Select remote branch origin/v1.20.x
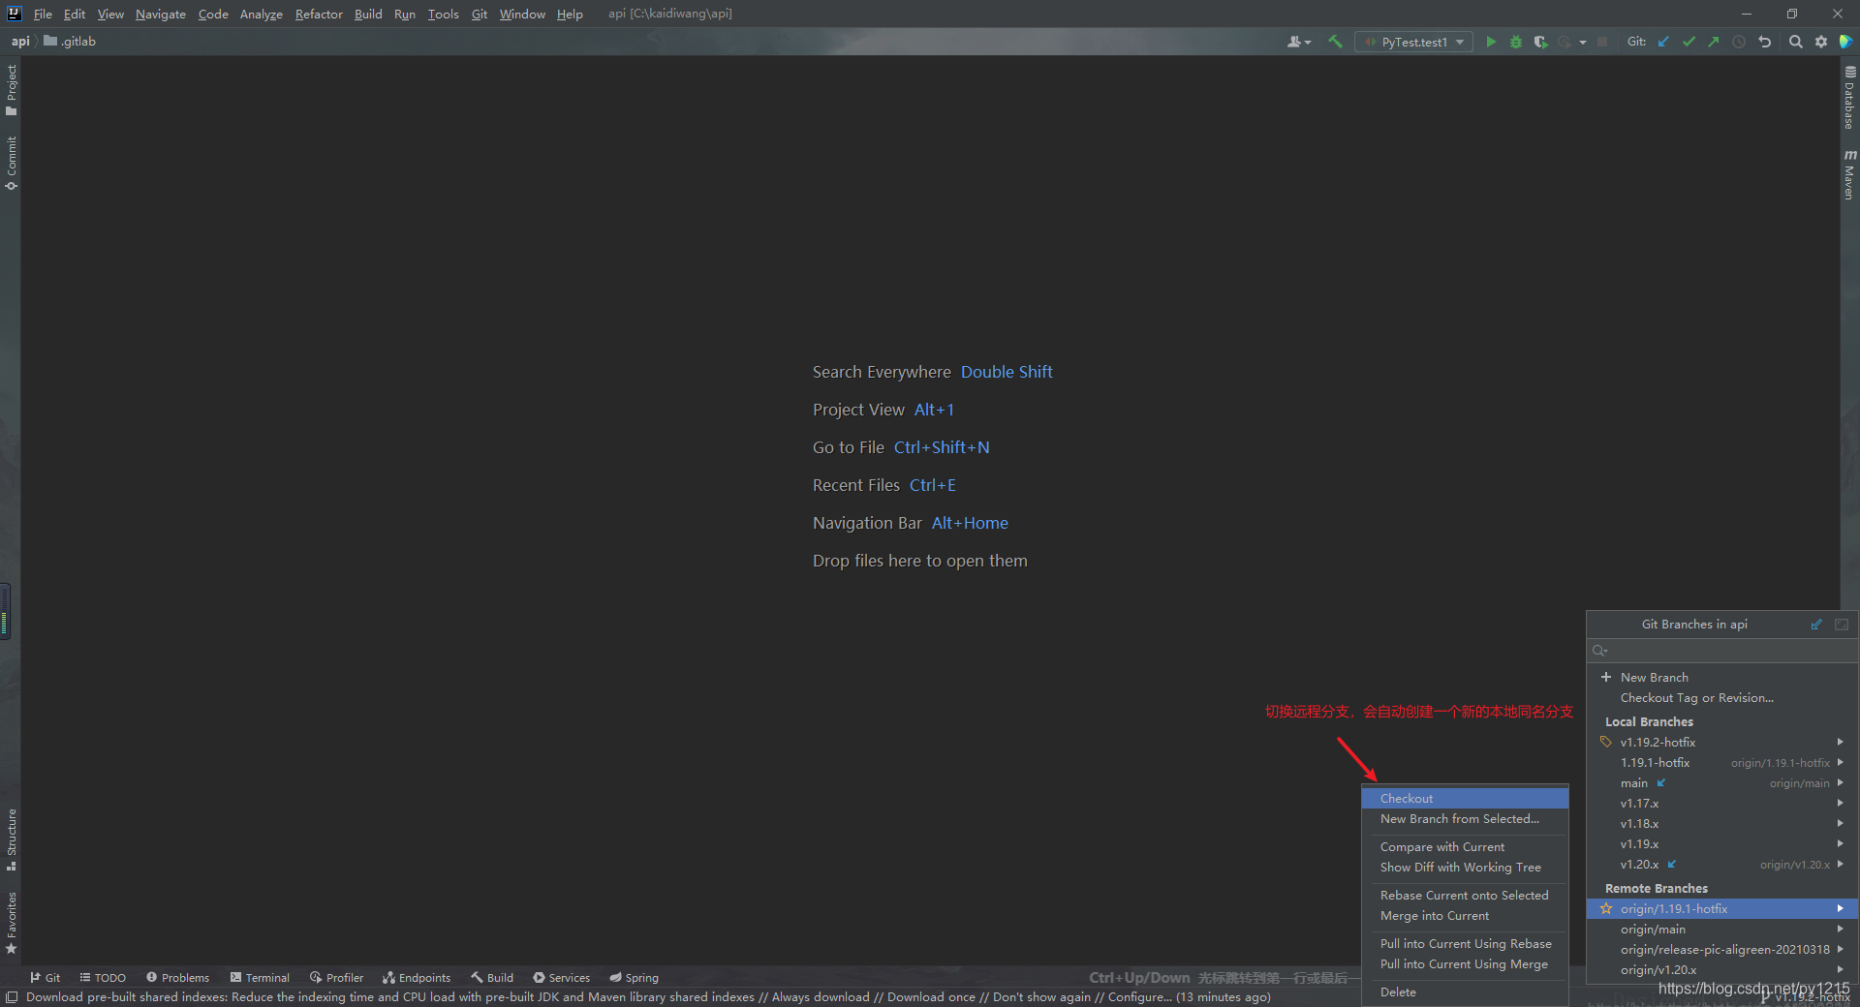The image size is (1860, 1007). 1722,969
